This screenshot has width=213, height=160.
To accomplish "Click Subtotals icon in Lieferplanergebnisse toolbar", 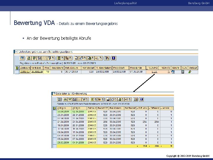I will coord(67,58).
